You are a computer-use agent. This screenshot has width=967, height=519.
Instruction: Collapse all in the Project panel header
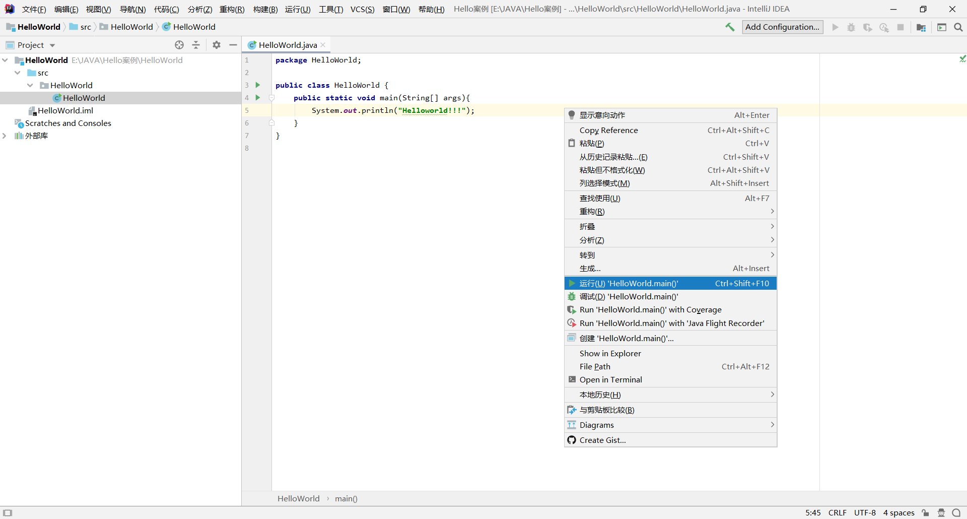click(196, 45)
